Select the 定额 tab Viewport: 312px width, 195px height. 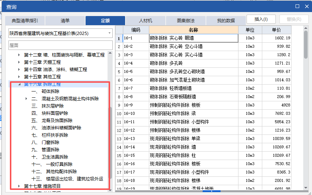pos(105,21)
